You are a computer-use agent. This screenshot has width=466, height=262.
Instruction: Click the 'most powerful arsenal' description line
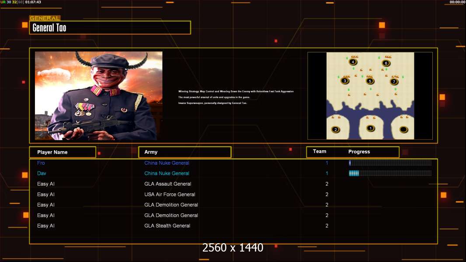214,97
